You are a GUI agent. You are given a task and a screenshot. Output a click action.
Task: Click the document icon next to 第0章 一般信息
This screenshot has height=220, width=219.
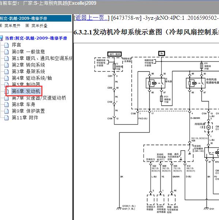pos(6,52)
